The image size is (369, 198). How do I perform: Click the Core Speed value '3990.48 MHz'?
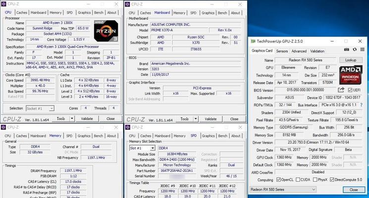coord(40,80)
